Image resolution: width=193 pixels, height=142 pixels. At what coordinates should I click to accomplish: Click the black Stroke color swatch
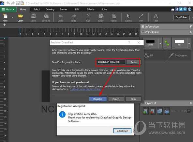(150, 41)
